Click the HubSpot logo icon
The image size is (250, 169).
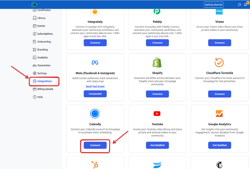95,165
